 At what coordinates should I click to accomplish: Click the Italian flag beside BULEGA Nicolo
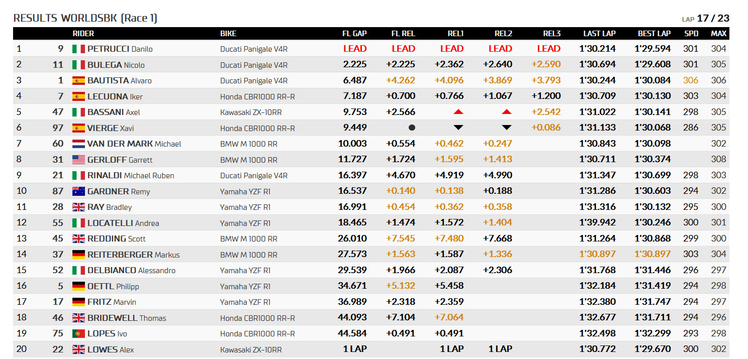78,65
